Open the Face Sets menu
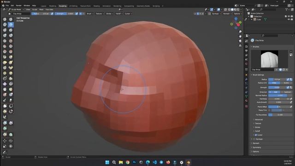 (49, 9)
